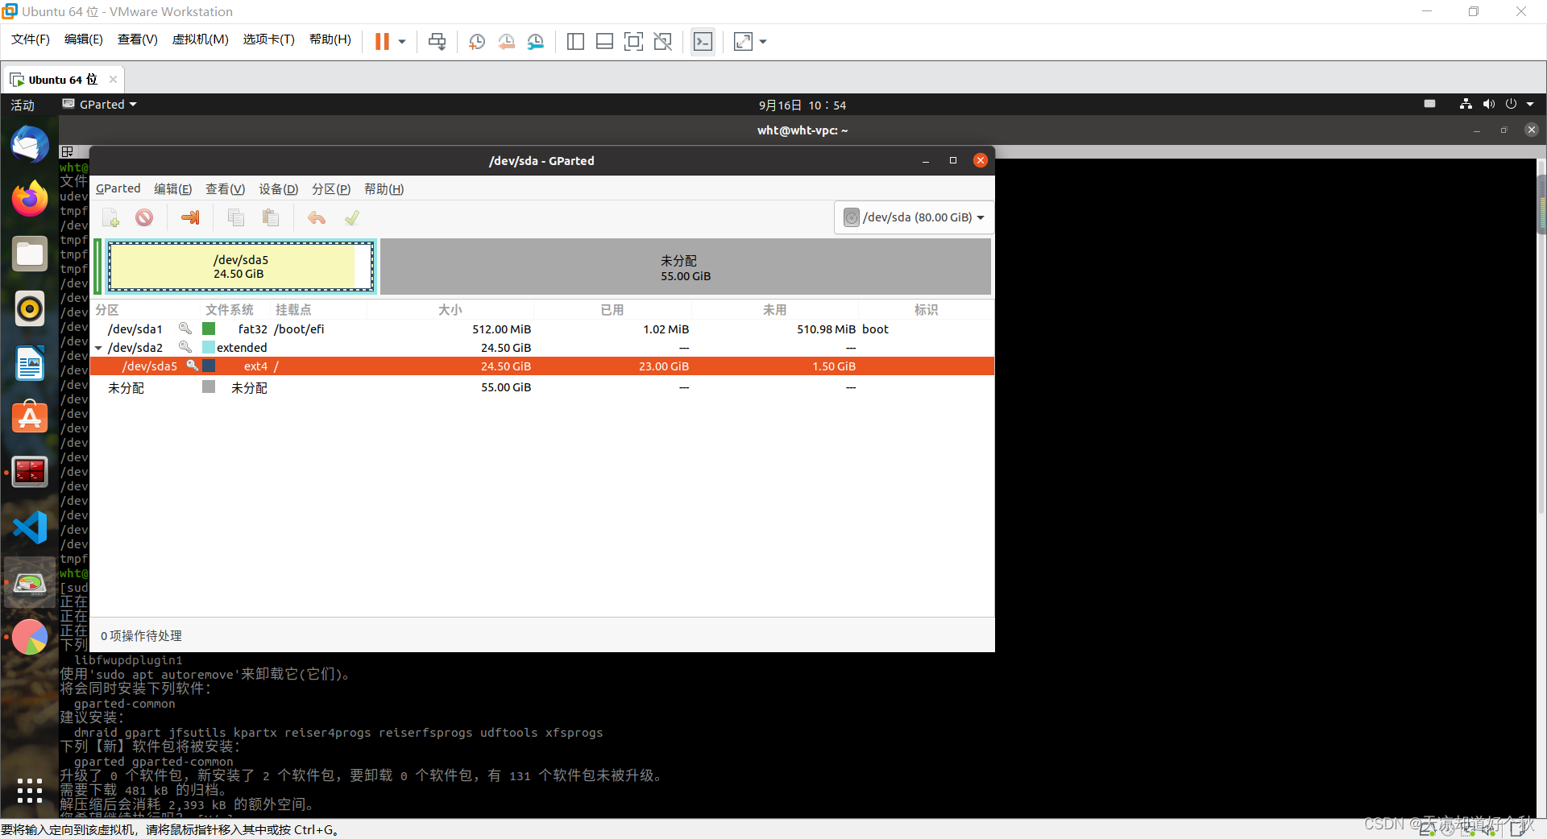Toggle the VMware library sidebar icon
The height and width of the screenshot is (839, 1547).
point(575,41)
